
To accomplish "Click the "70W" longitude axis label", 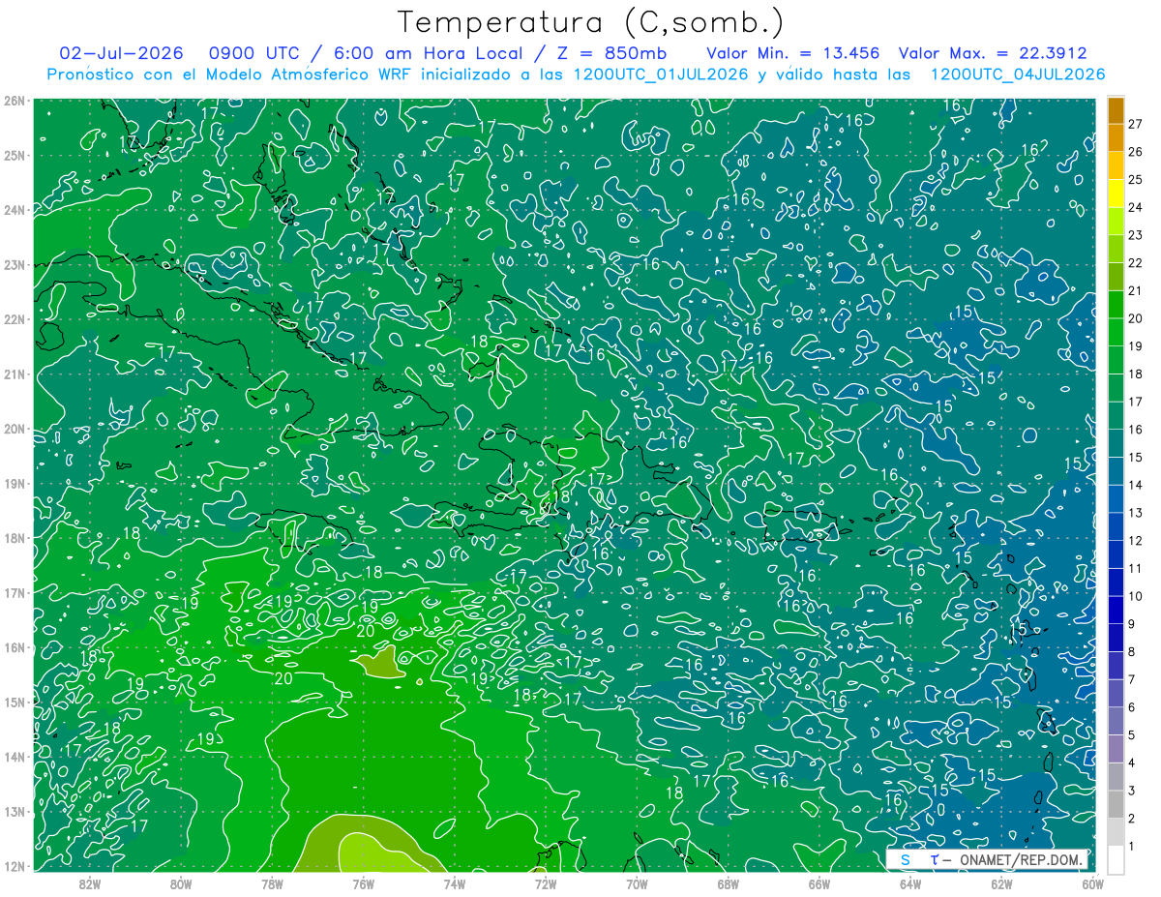I will pyautogui.click(x=637, y=883).
